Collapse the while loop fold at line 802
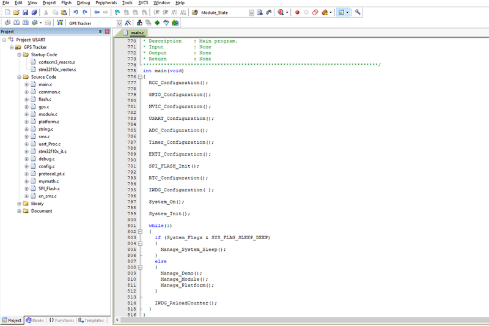Image resolution: width=489 pixels, height=326 pixels. [x=140, y=231]
